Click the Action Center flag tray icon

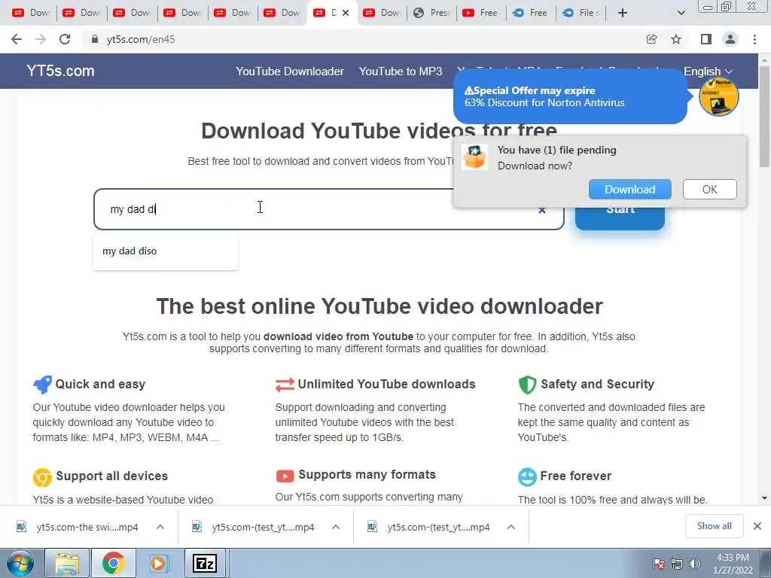tap(658, 564)
